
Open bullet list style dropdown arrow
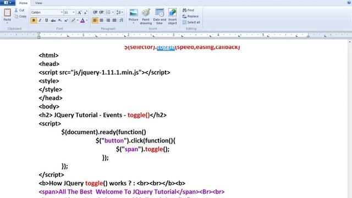pyautogui.click(x=113, y=12)
